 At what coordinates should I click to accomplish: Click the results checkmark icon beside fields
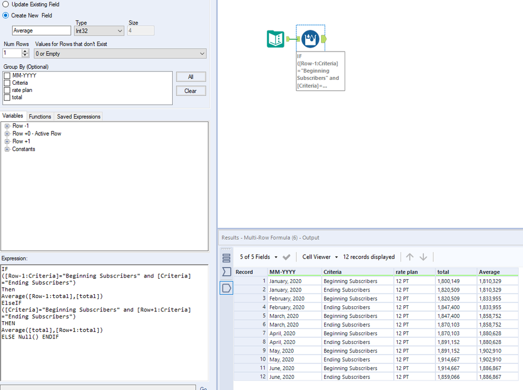coord(286,257)
